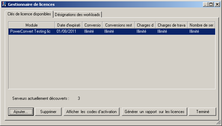
Task: Click Illimité under the Charges d column
Action: [141, 31]
